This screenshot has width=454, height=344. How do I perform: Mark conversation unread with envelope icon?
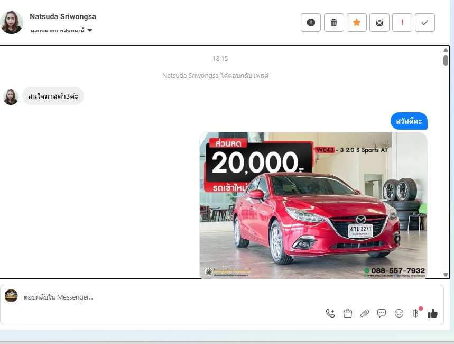point(379,22)
